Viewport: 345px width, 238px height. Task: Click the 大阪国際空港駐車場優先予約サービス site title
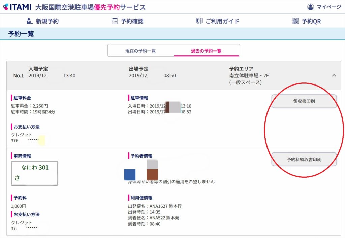90,7
